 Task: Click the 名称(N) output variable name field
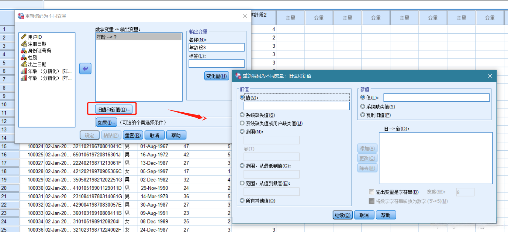[x=216, y=47]
